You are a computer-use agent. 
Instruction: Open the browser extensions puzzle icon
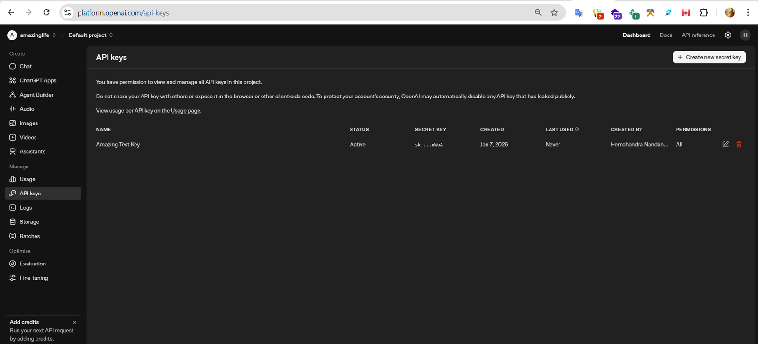pyautogui.click(x=704, y=13)
